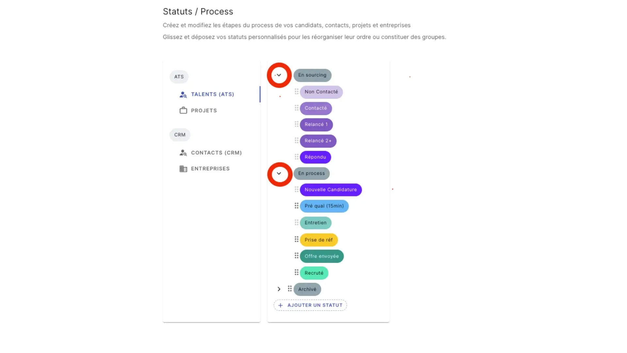This screenshot has height=353, width=627.
Task: Click the briefcase icon next to PROJETS
Action: tap(183, 110)
